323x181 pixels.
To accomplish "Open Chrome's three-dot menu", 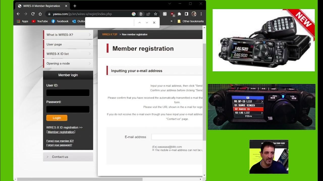I will click(201, 14).
